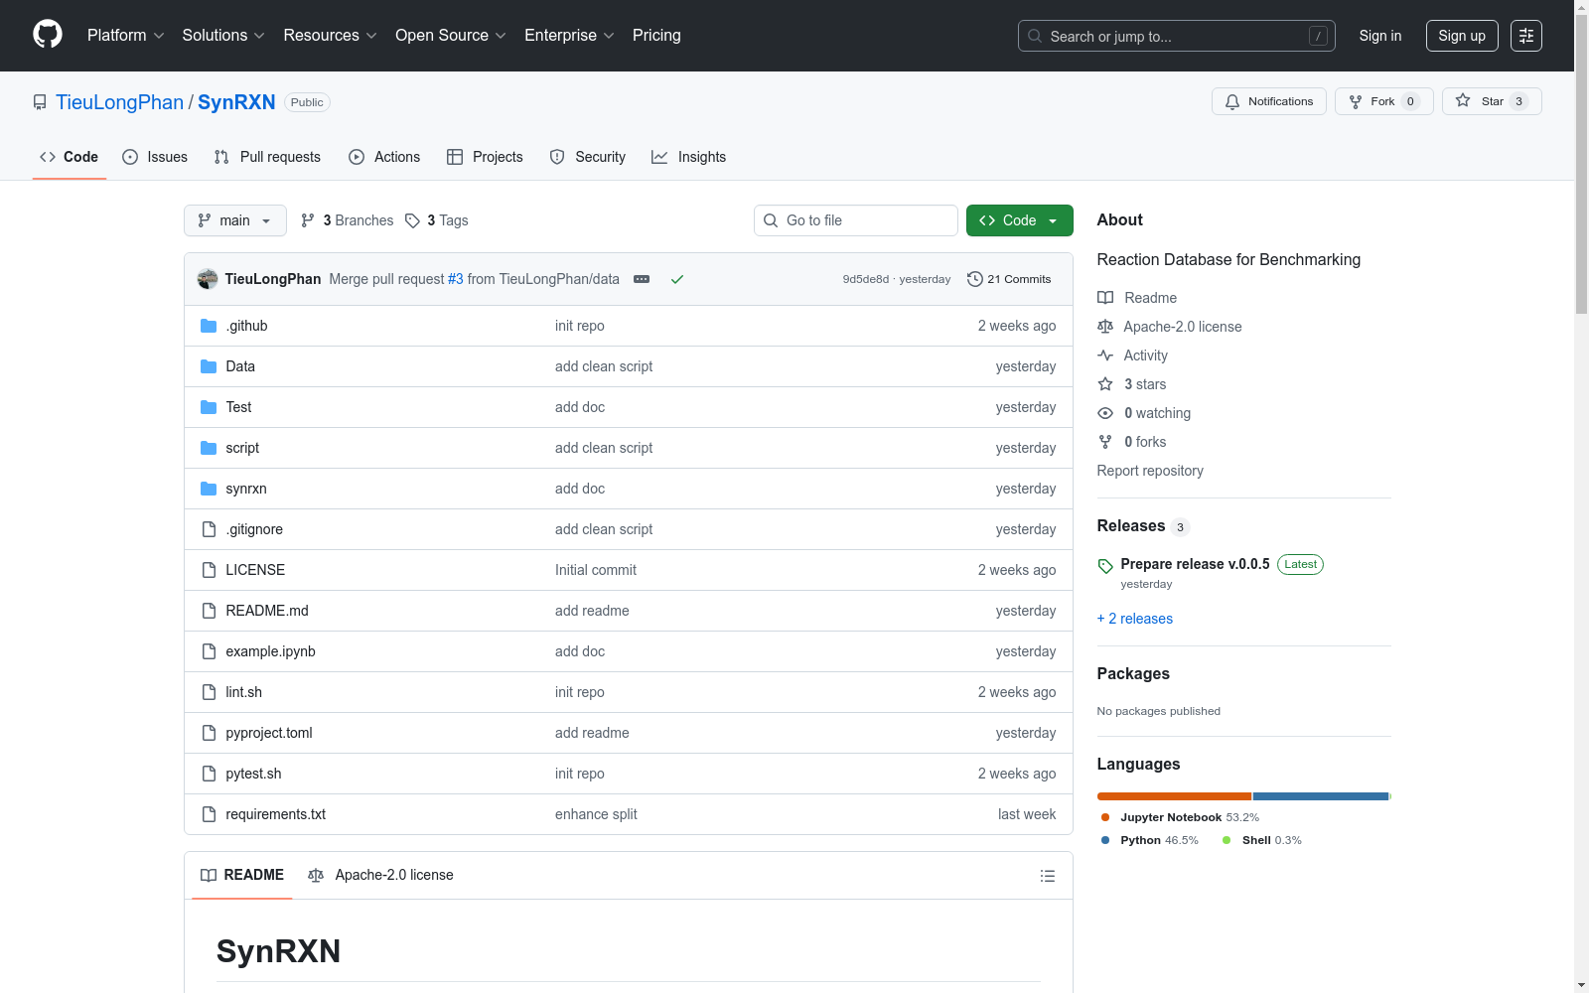Switch to the Actions tab
The height and width of the screenshot is (993, 1589).
point(384,157)
